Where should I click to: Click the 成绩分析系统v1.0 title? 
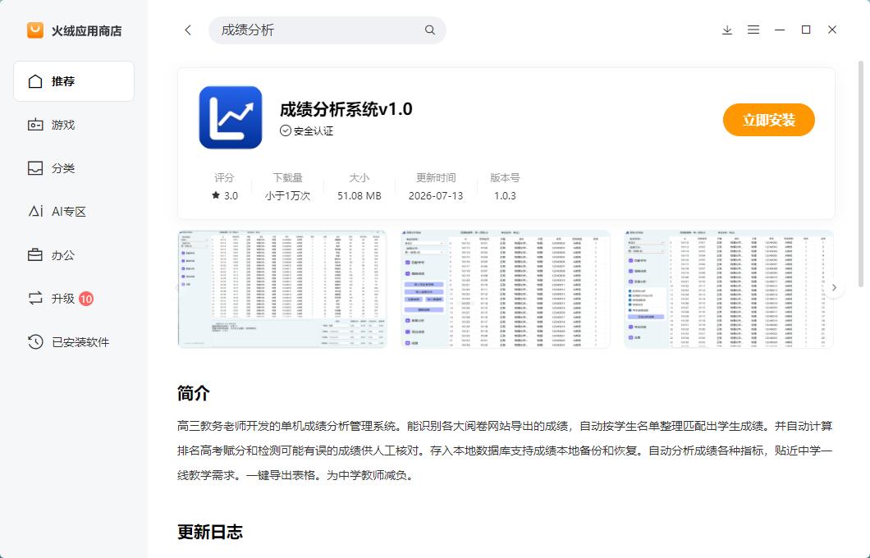click(x=346, y=109)
